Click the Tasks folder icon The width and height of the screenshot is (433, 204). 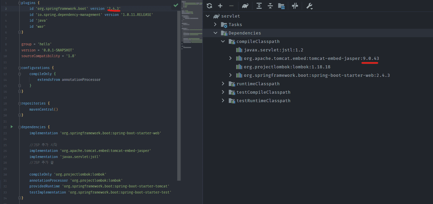point(224,25)
